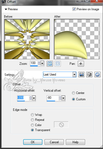
Task: Click the Before preview thumbnail
Action: click(27, 39)
